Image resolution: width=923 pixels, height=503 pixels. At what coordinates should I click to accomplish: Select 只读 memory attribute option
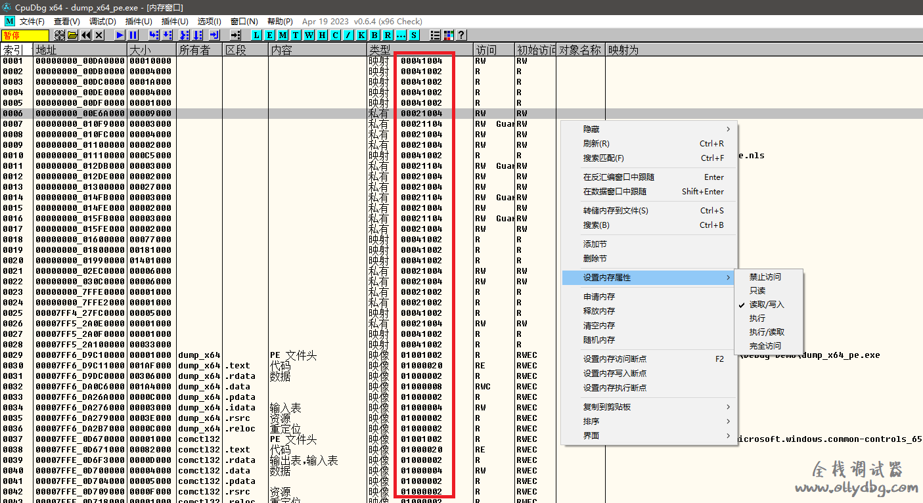[x=769, y=290]
